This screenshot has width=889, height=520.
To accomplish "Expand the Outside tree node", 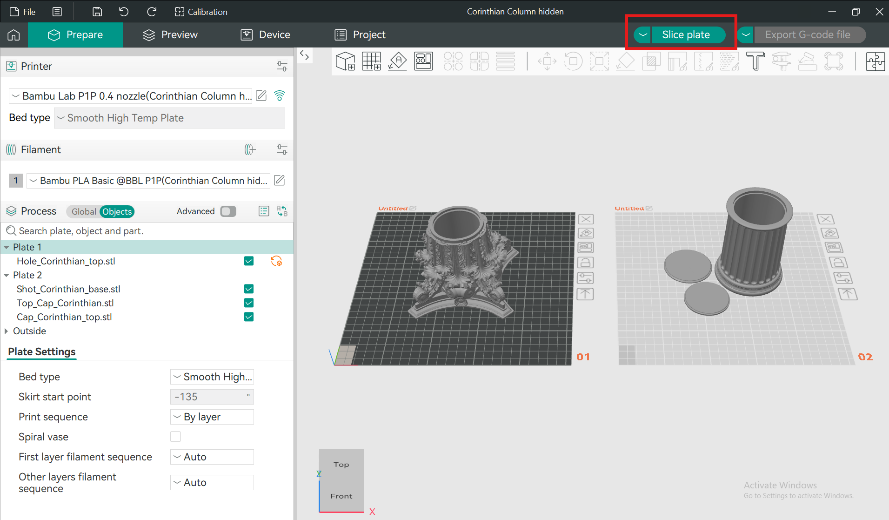I will (x=6, y=331).
